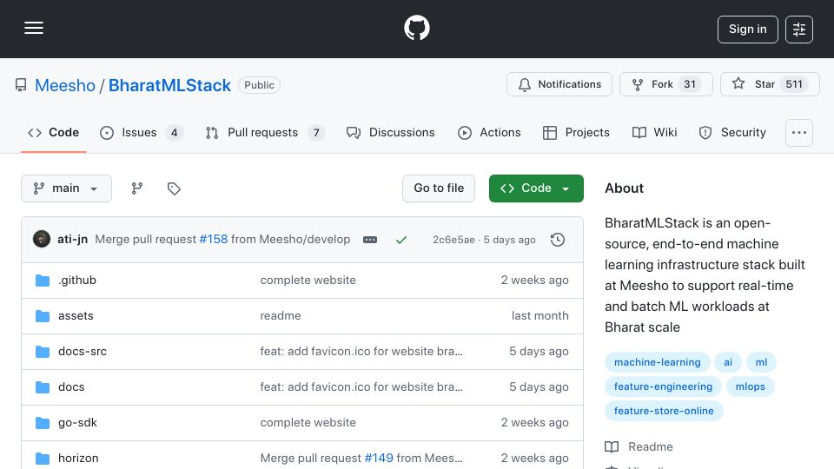Open 'readme' commit message for assets
Screen dimensions: 834x469
[281, 316]
